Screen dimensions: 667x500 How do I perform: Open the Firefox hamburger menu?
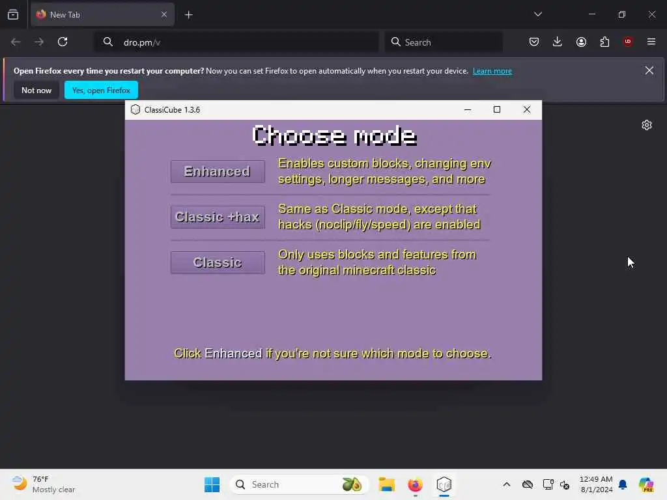(x=651, y=42)
